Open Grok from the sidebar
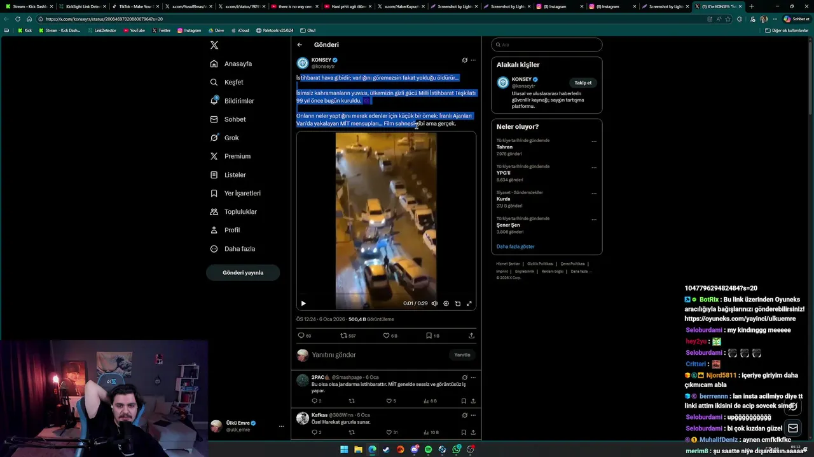Viewport: 814px width, 457px height. pyautogui.click(x=224, y=138)
